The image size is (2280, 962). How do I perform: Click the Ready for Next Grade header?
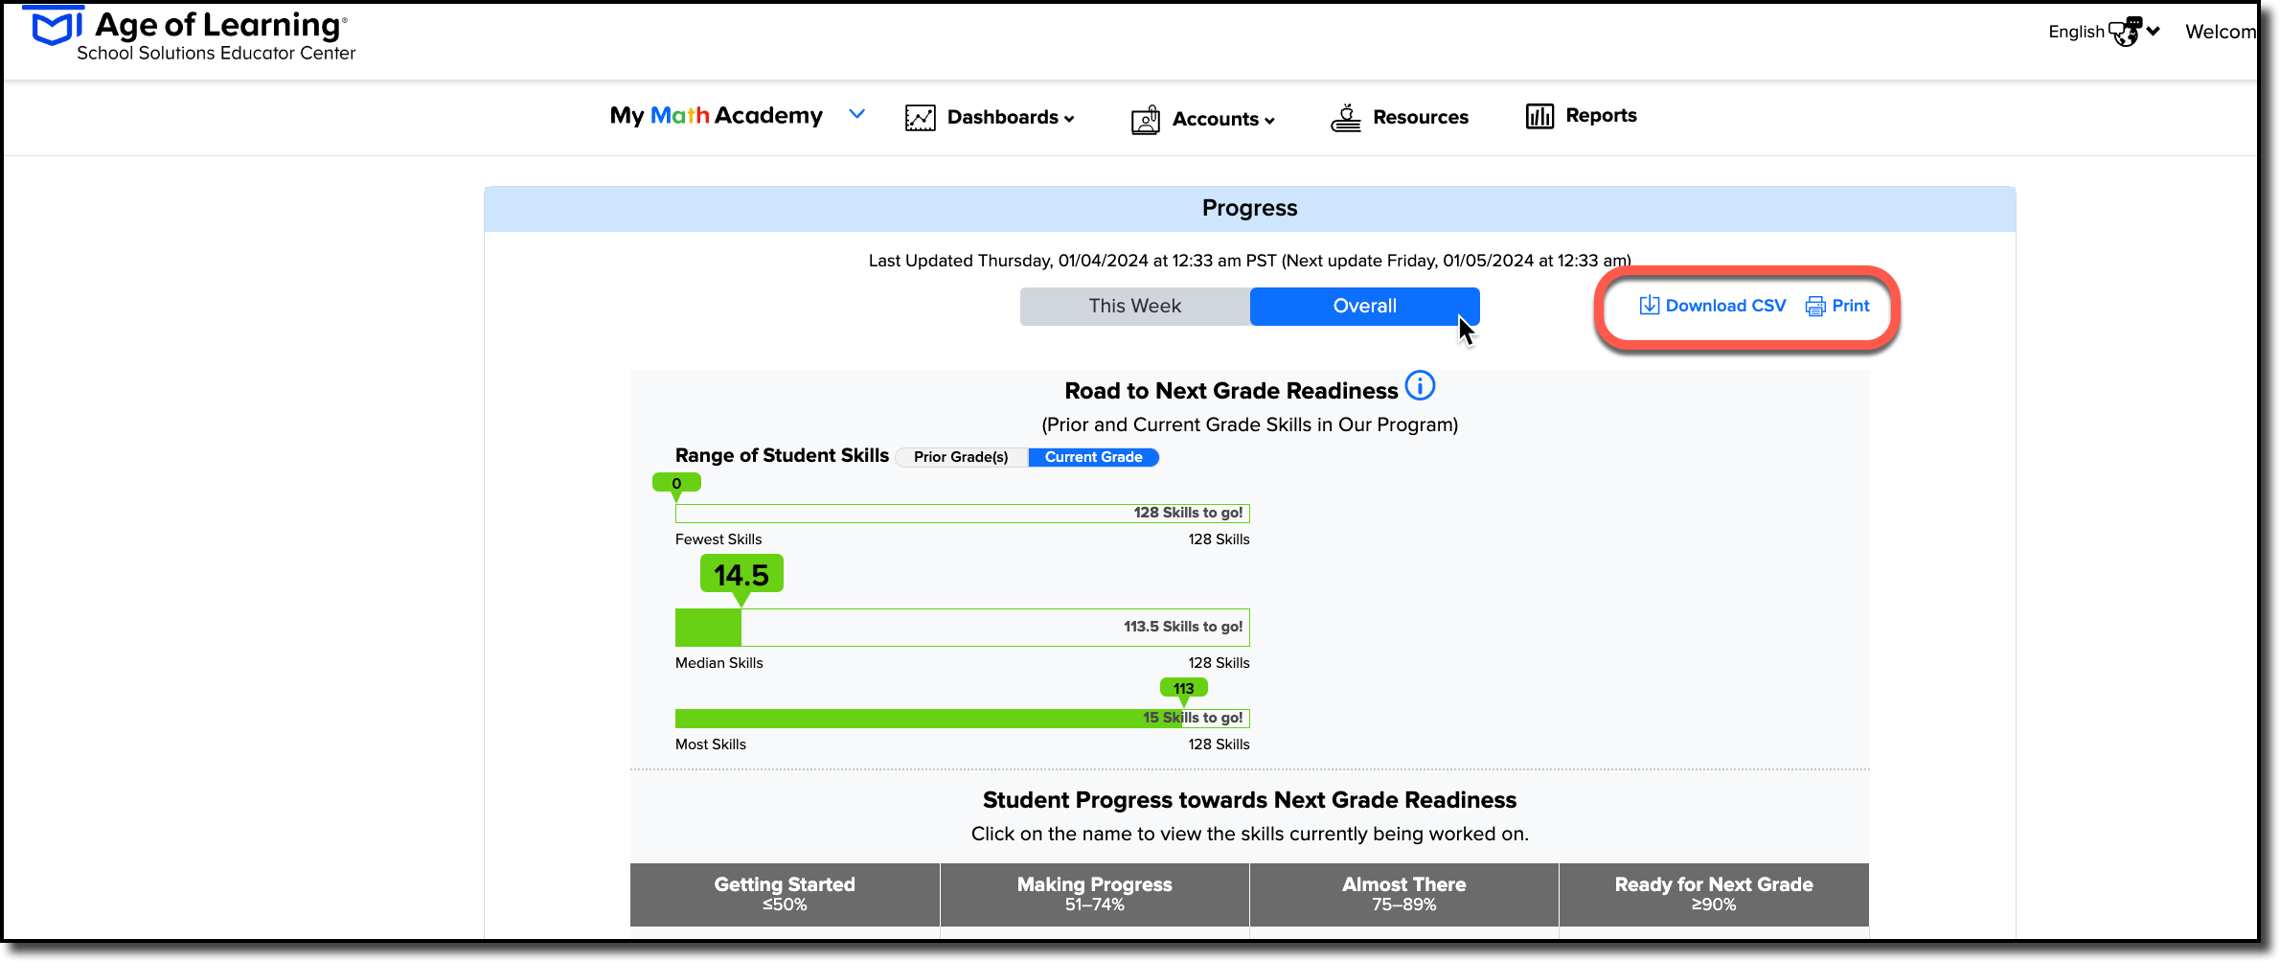pyautogui.click(x=1714, y=894)
